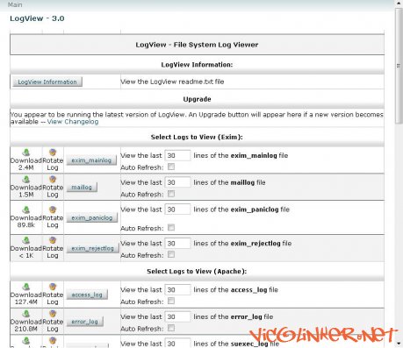403x348 pixels.
Task: Click Download icon for exim_rejectlog
Action: (x=26, y=240)
